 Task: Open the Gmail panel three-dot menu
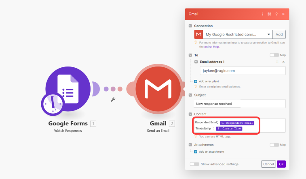262,14
